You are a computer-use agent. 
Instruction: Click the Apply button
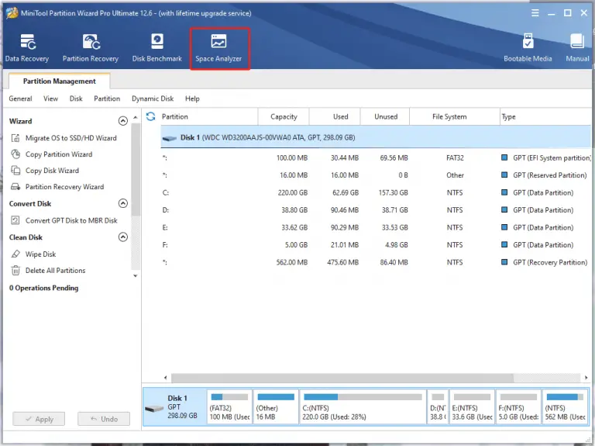coord(39,419)
